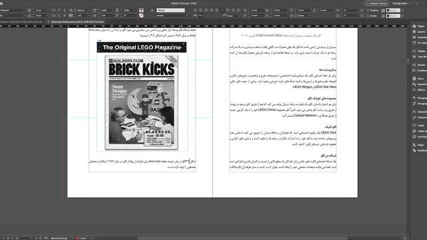Open the Pathfinder panel
This screenshot has width=427, height=240.
(419, 151)
